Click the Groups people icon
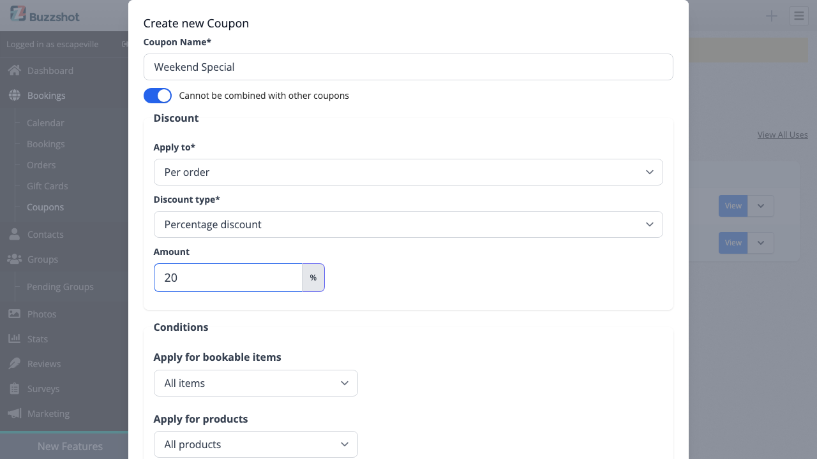This screenshot has width=817, height=459. point(14,259)
